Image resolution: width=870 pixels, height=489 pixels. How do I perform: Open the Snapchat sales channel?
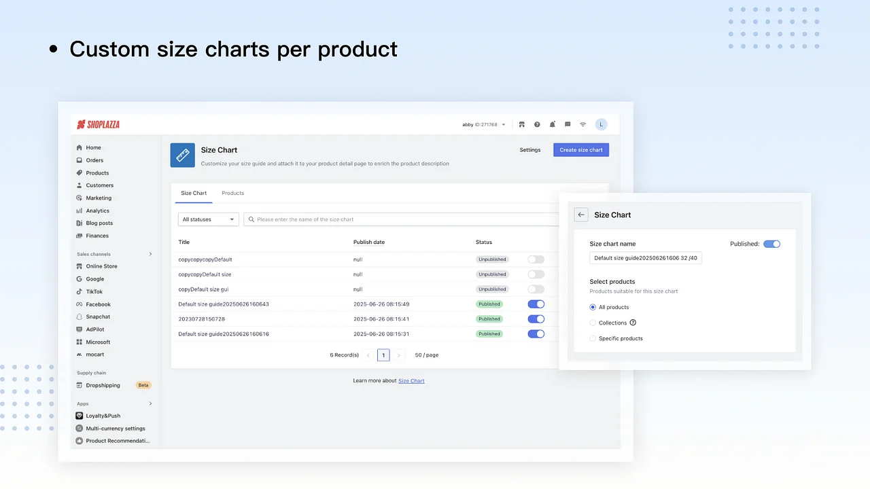point(97,316)
